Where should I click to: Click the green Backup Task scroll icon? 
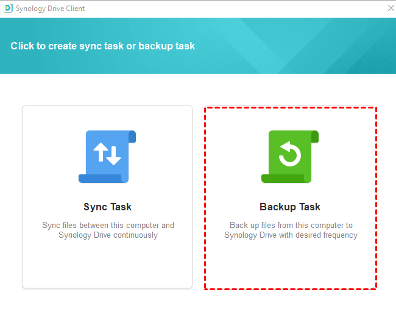click(x=290, y=157)
